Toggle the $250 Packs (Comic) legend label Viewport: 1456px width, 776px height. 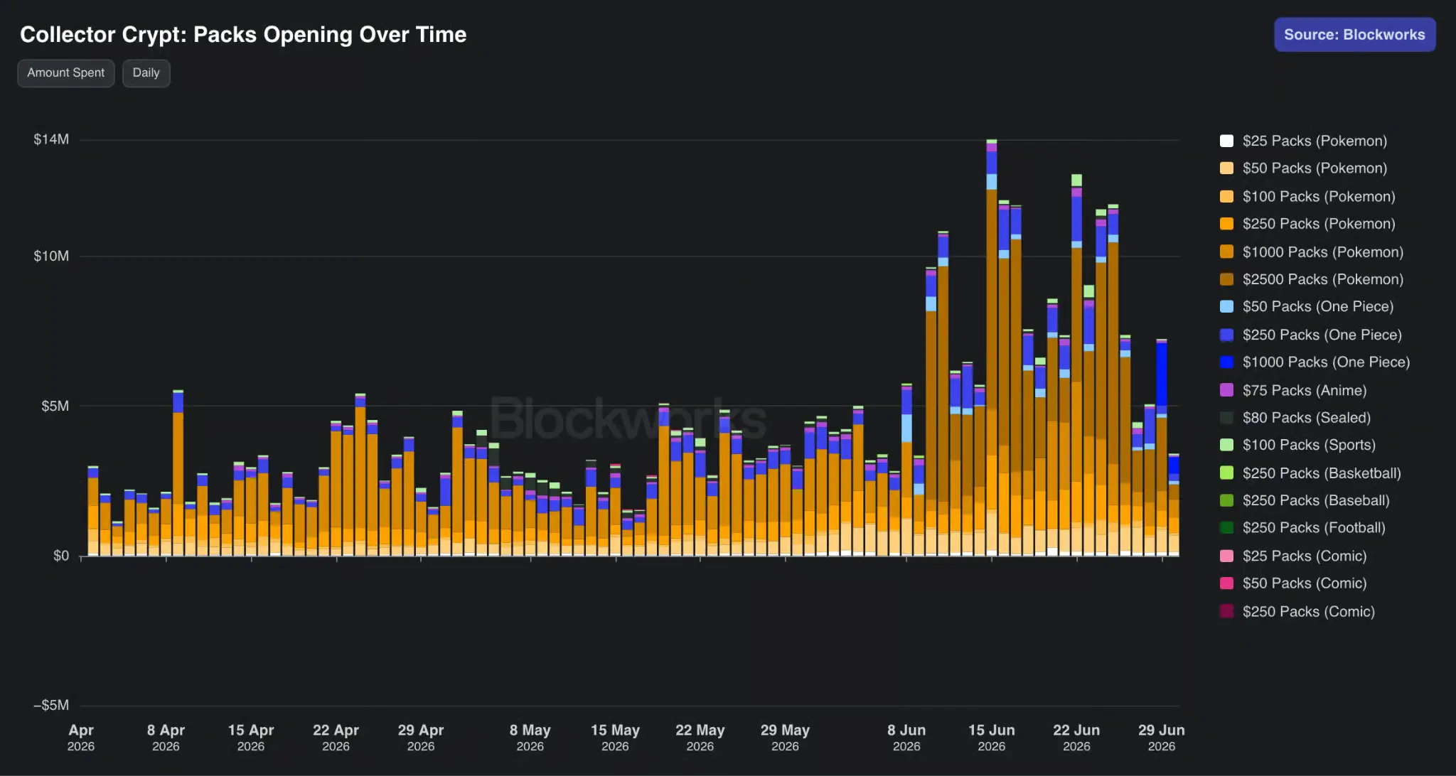coord(1309,611)
